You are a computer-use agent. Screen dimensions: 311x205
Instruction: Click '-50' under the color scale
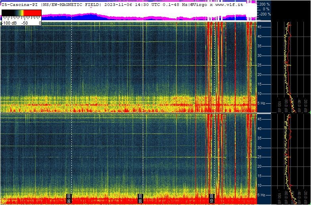[x=25, y=23]
